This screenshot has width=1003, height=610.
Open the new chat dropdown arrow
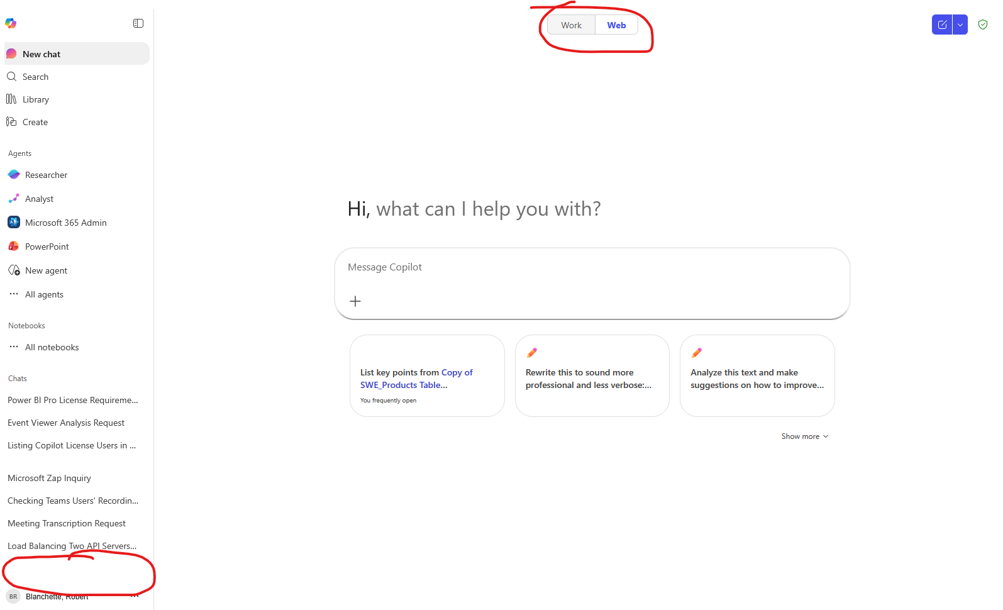click(x=960, y=25)
